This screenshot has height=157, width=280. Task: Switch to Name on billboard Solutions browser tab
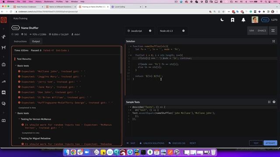(x=61, y=7)
